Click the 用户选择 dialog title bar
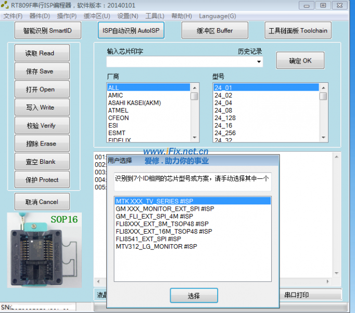 point(193,161)
